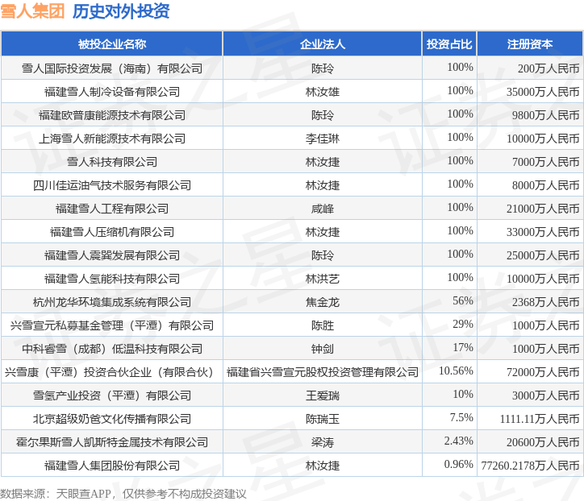Viewport: 584px width, 501px height.
Task: Select 雪人国际投资发展（海南）有限公司 cell
Action: [x=112, y=68]
